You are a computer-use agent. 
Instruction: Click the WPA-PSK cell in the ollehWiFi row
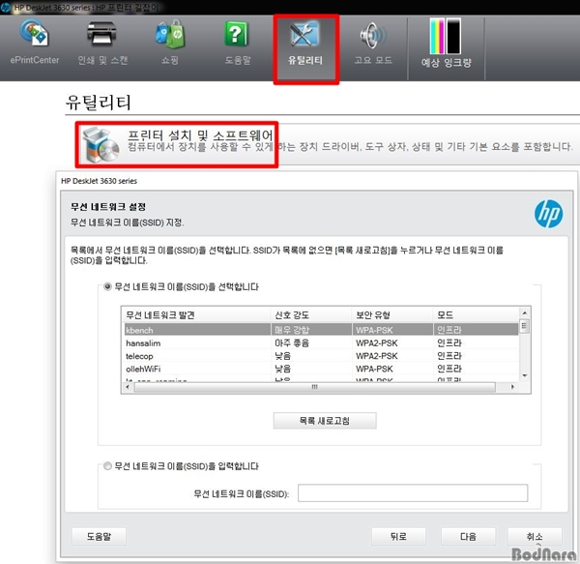374,369
